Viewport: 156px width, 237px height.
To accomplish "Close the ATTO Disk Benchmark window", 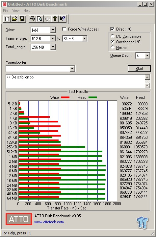I will coord(151,4).
